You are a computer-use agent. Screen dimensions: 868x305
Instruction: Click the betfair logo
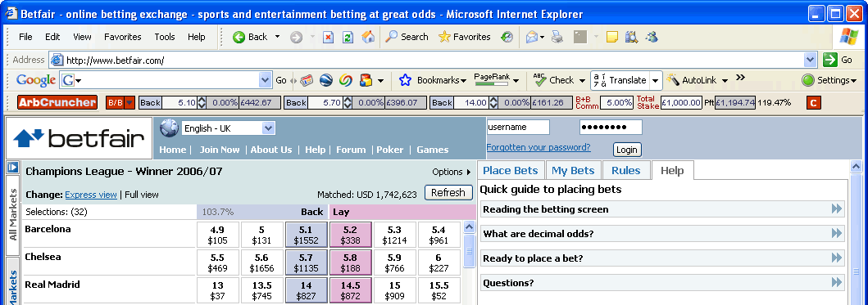click(x=80, y=138)
